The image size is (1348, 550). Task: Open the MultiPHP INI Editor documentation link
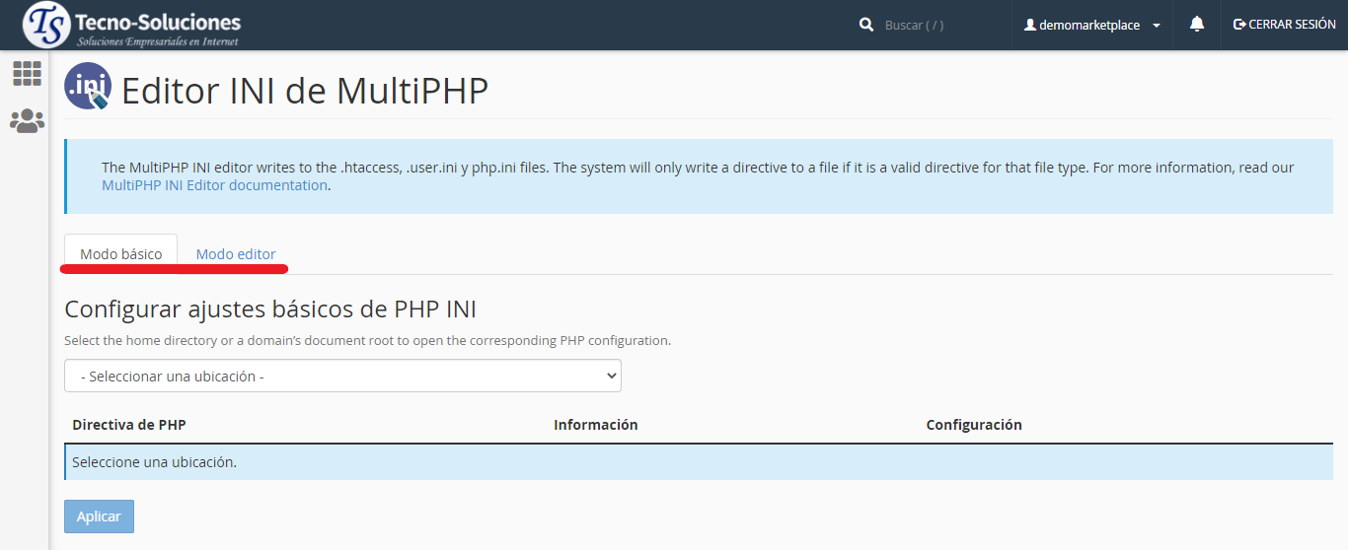(x=214, y=185)
